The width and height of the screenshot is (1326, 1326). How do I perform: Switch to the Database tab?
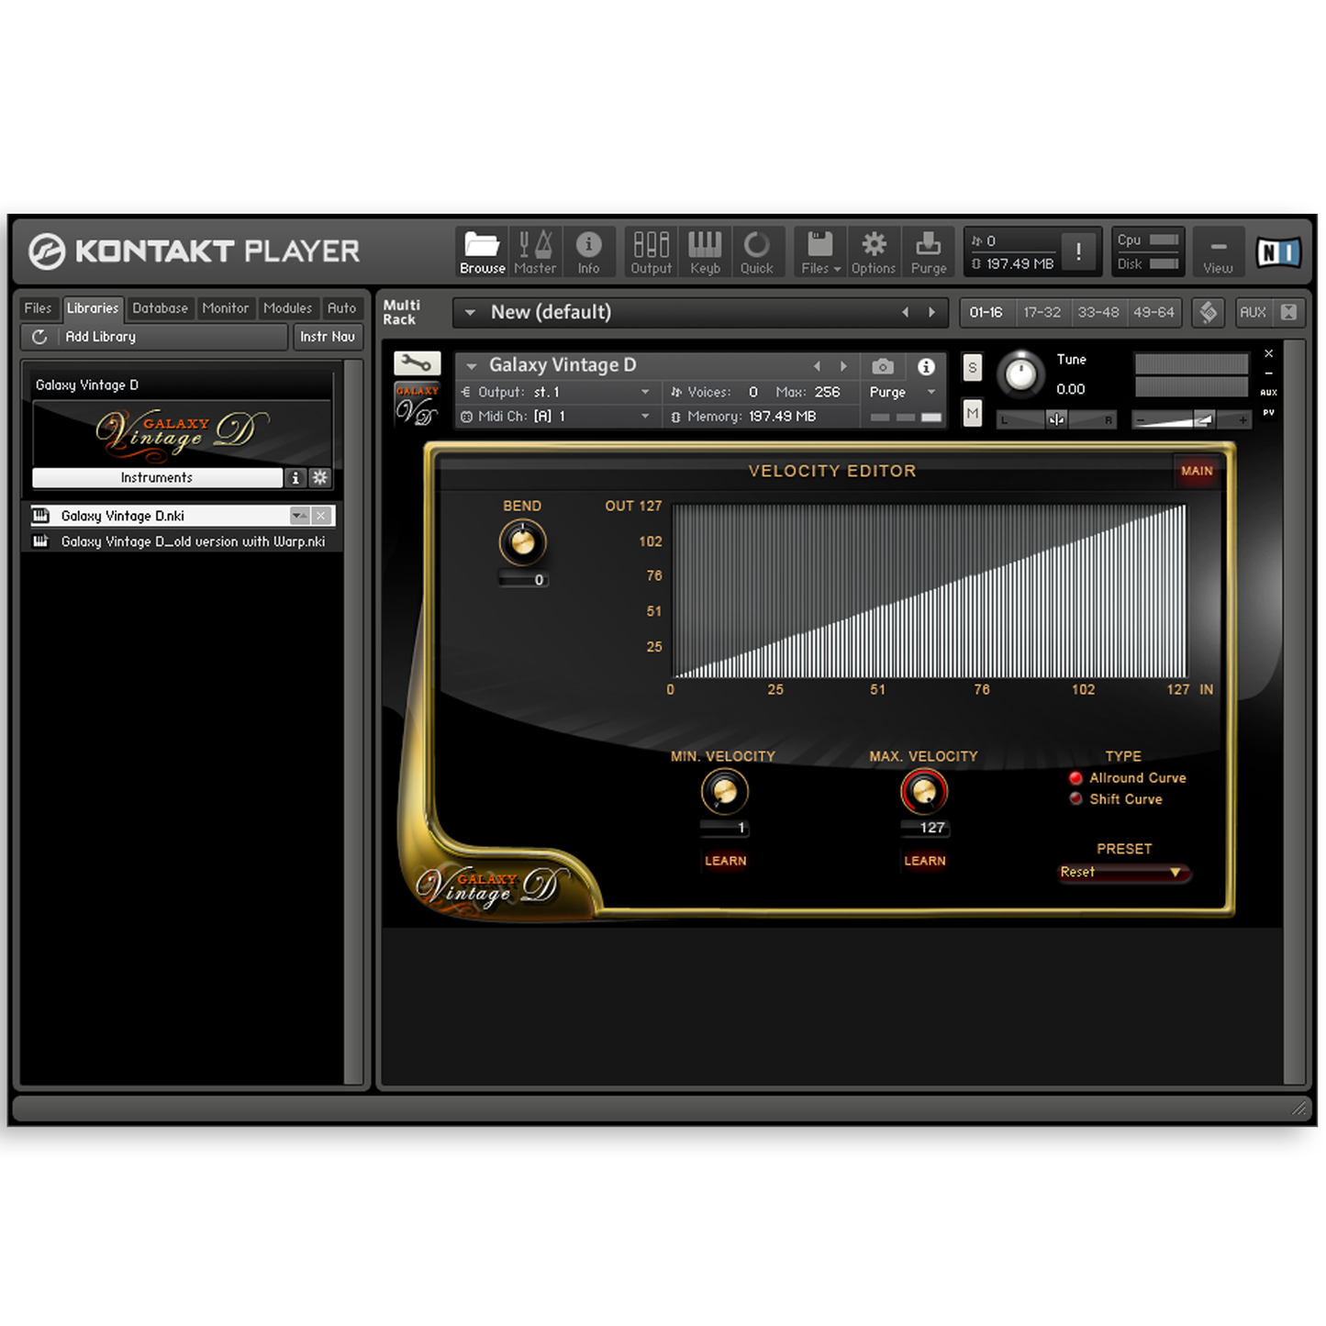pyautogui.click(x=160, y=308)
